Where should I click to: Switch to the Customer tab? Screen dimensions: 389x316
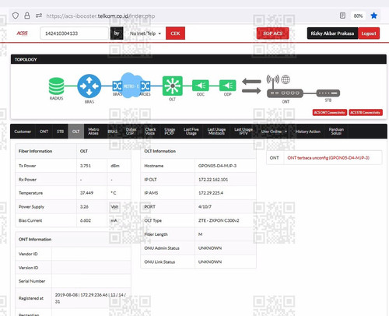click(x=23, y=132)
